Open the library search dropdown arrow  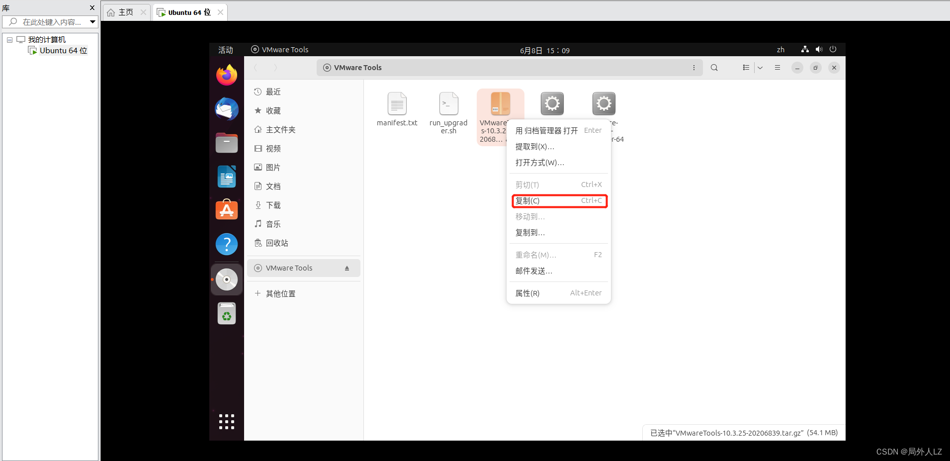pos(92,22)
